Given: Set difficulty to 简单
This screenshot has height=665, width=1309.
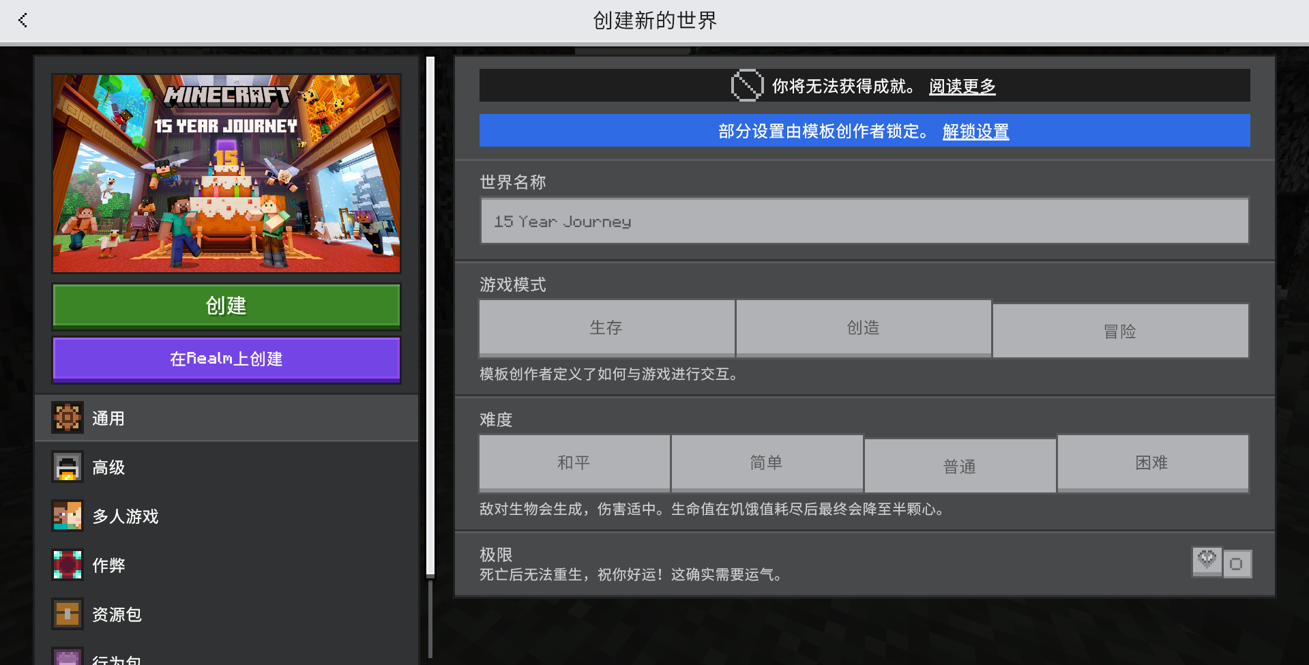Looking at the screenshot, I should click(x=767, y=463).
